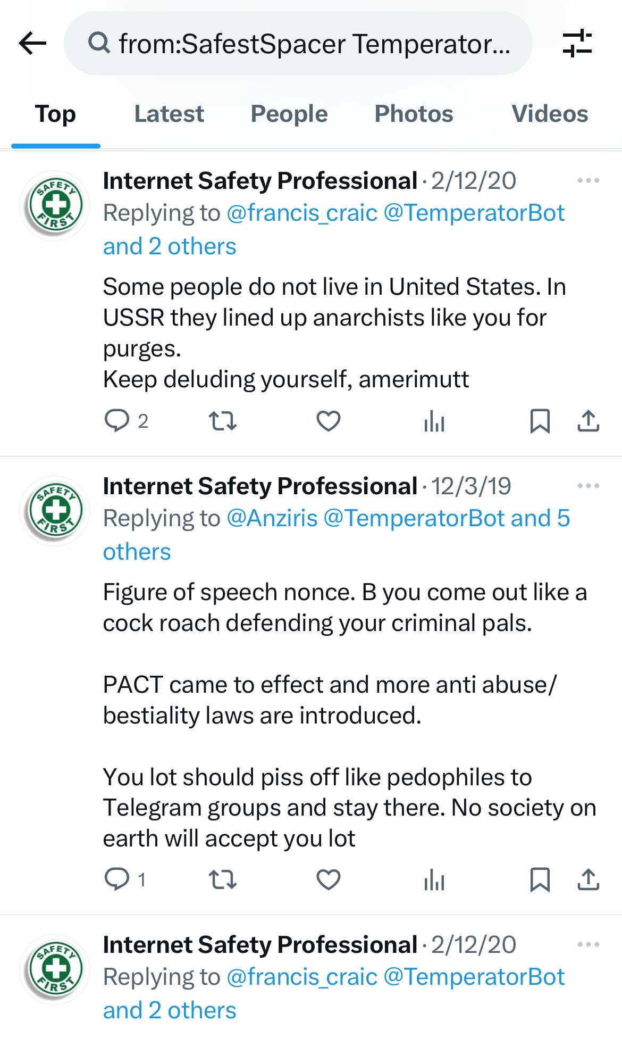
Task: Reply to the first tweet with 2 replies
Action: (117, 421)
